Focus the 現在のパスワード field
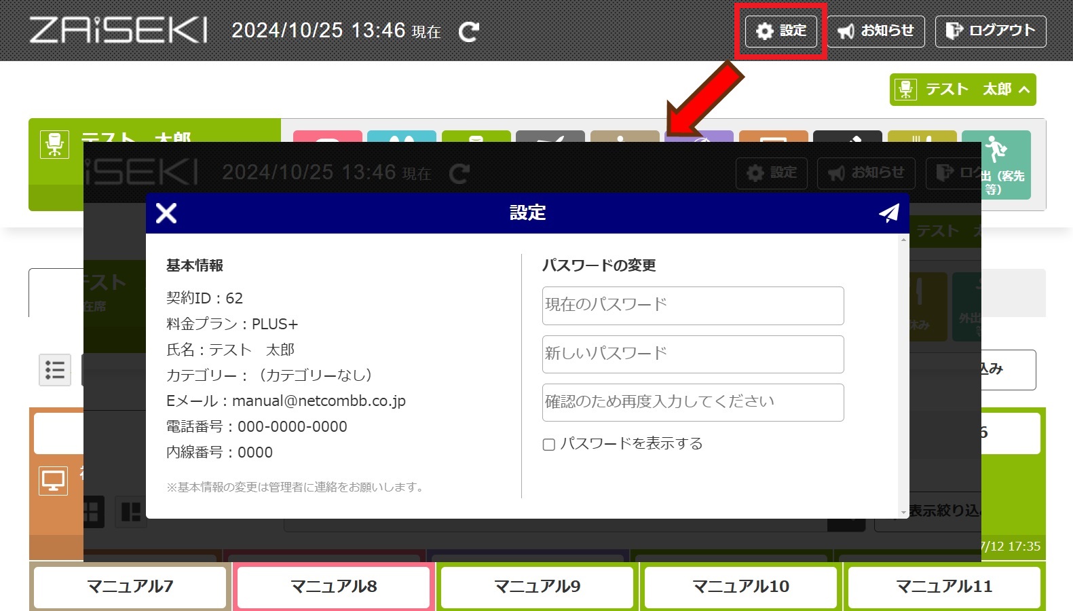Screen dimensions: 1073x611 point(693,305)
